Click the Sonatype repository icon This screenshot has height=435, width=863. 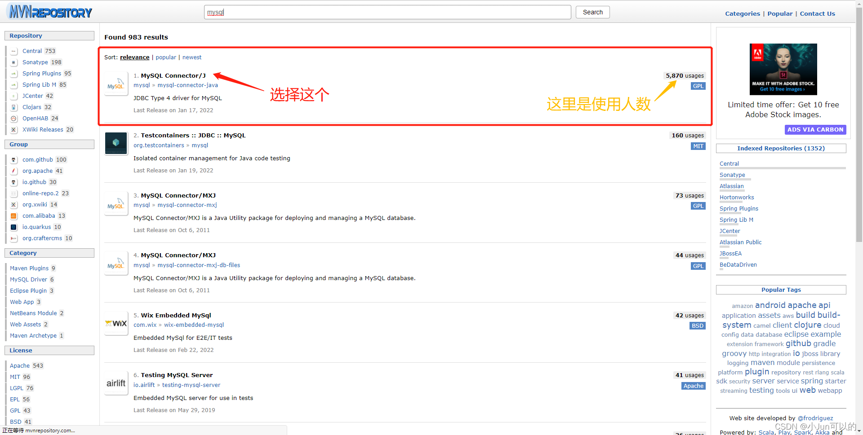tap(14, 62)
